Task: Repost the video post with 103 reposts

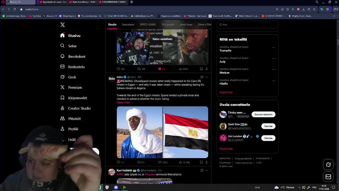Action: point(141,69)
